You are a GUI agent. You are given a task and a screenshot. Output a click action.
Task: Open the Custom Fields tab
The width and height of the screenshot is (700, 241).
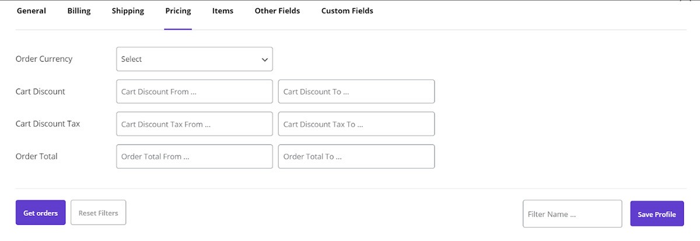coord(347,11)
